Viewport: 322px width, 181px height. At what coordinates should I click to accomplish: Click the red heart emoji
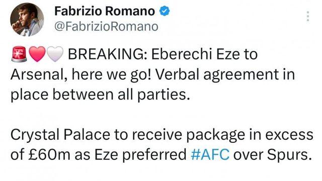pos(37,54)
